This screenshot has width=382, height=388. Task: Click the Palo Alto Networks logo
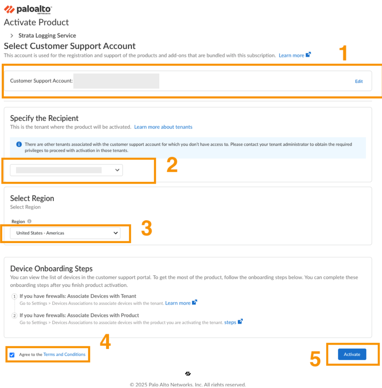[28, 9]
